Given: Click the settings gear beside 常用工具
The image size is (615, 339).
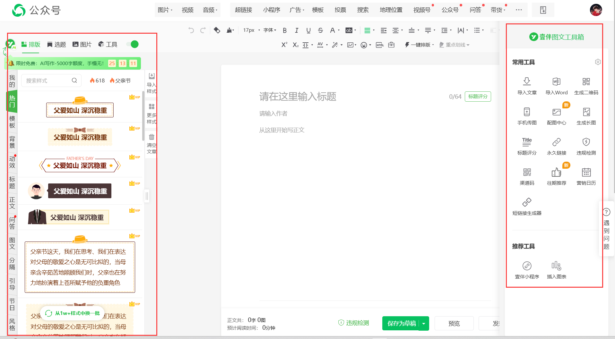Looking at the screenshot, I should (598, 62).
